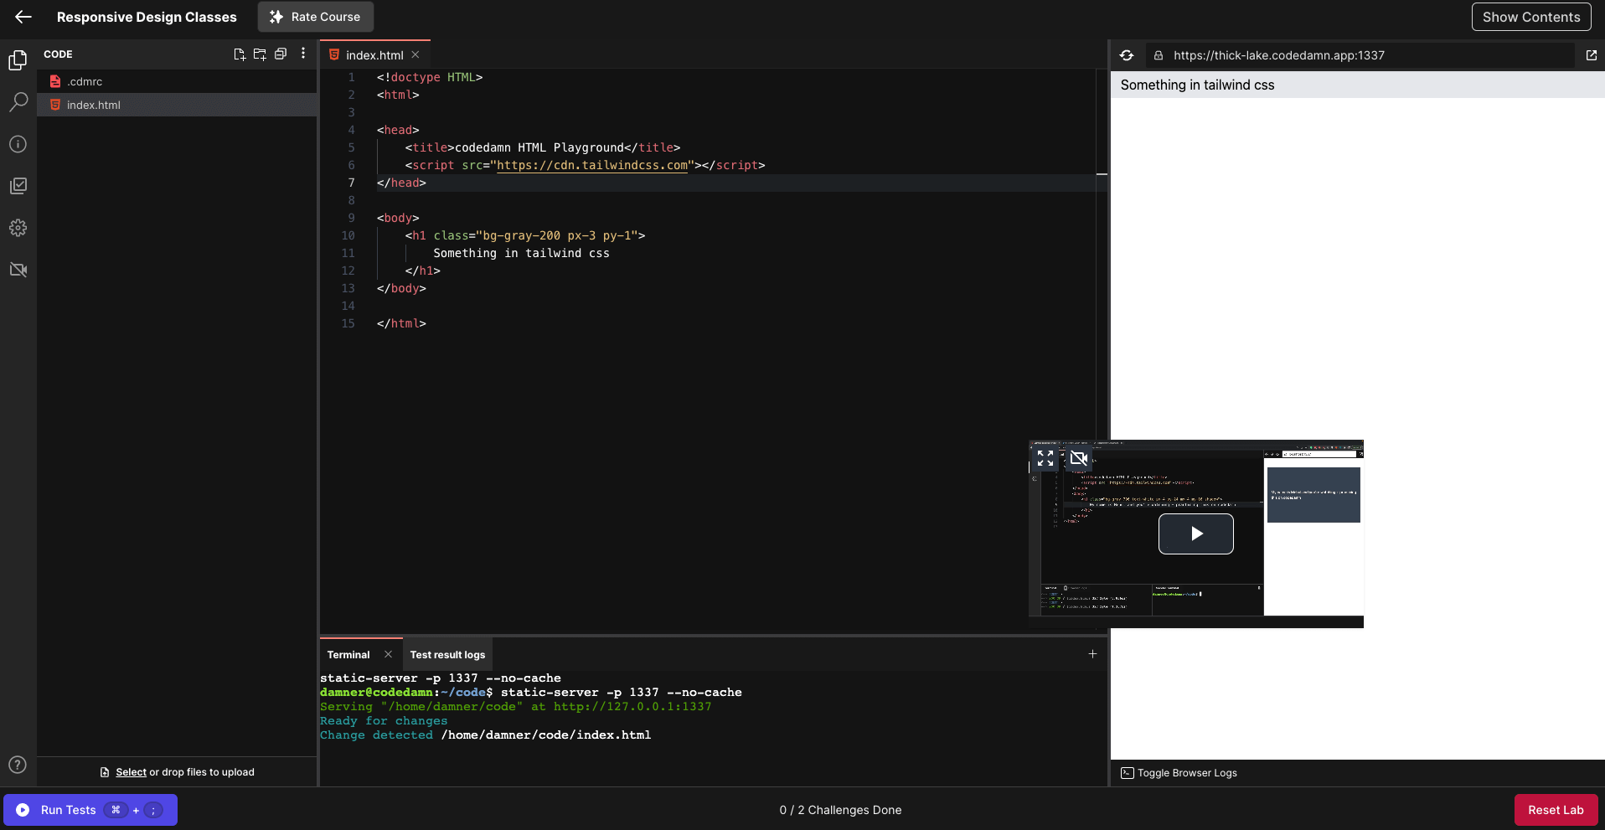This screenshot has width=1605, height=830.
Task: Hide the floating video preview
Action: (x=1078, y=458)
